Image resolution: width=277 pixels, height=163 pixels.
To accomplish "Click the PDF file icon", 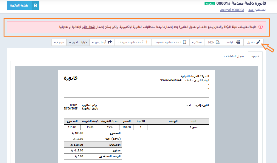I will [218, 42].
